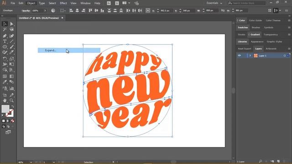Swap fill and stroke colors
Screen dimensions: 292x164
click(x=13, y=107)
